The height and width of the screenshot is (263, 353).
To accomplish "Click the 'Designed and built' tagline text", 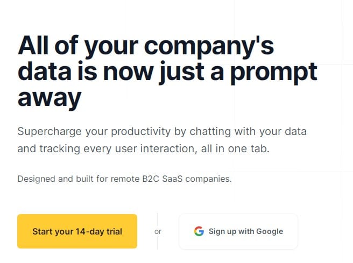I will [124, 179].
